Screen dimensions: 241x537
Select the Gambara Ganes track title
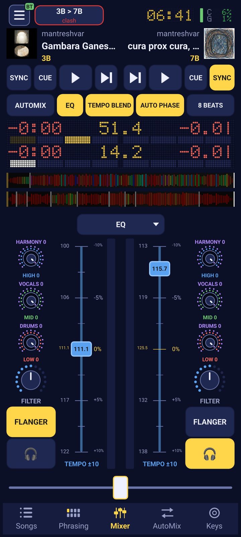point(78,46)
